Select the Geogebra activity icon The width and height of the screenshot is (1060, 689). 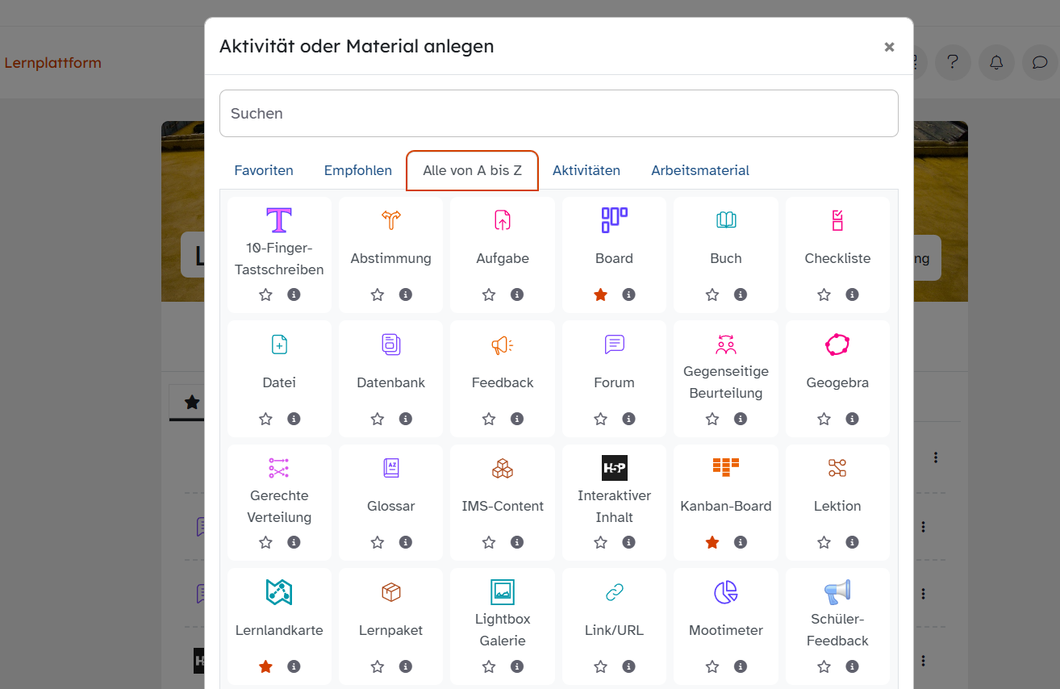pyautogui.click(x=837, y=344)
